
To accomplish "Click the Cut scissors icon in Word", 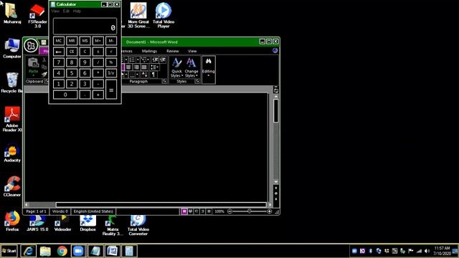I will click(44, 60).
